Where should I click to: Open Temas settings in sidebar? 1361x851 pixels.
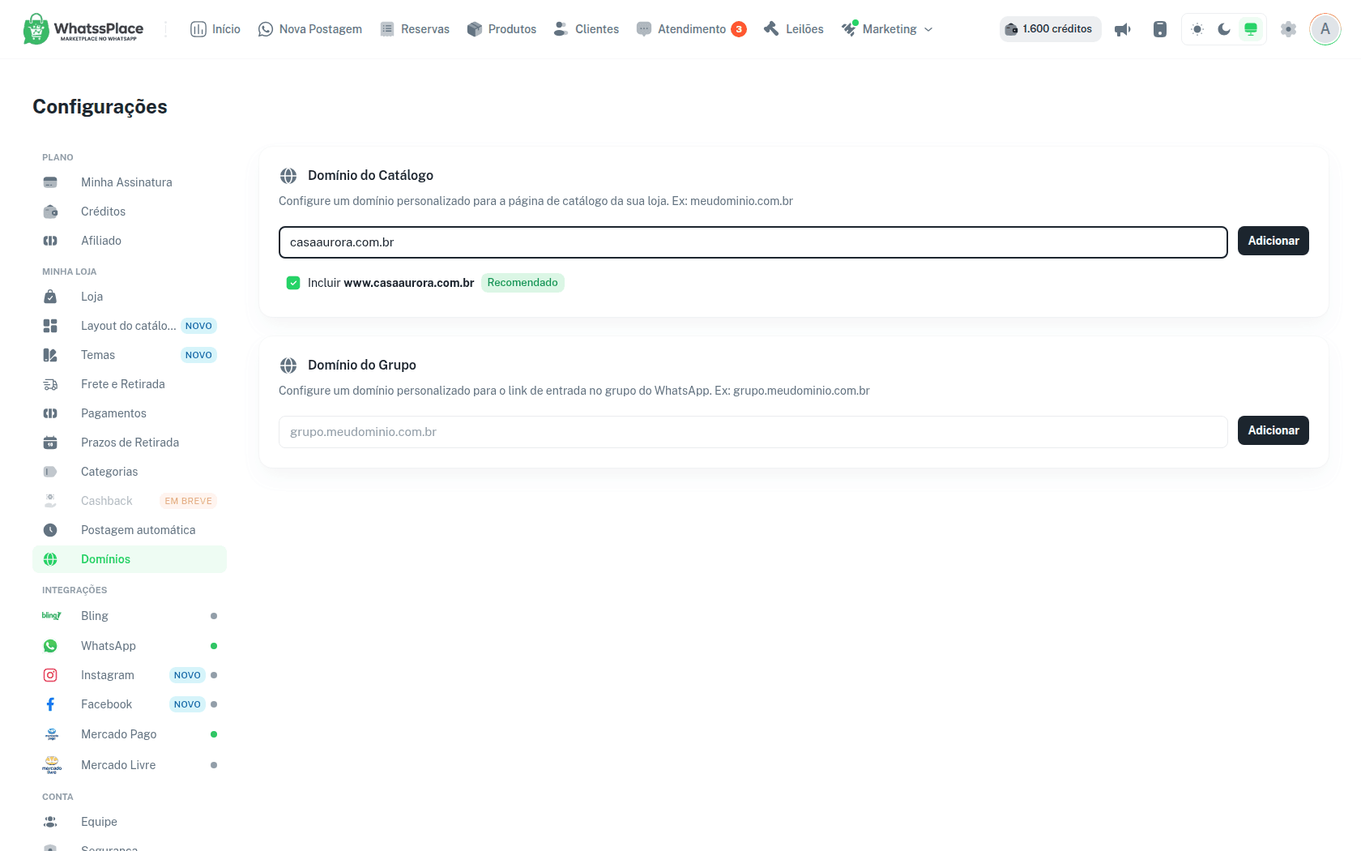pyautogui.click(x=130, y=355)
